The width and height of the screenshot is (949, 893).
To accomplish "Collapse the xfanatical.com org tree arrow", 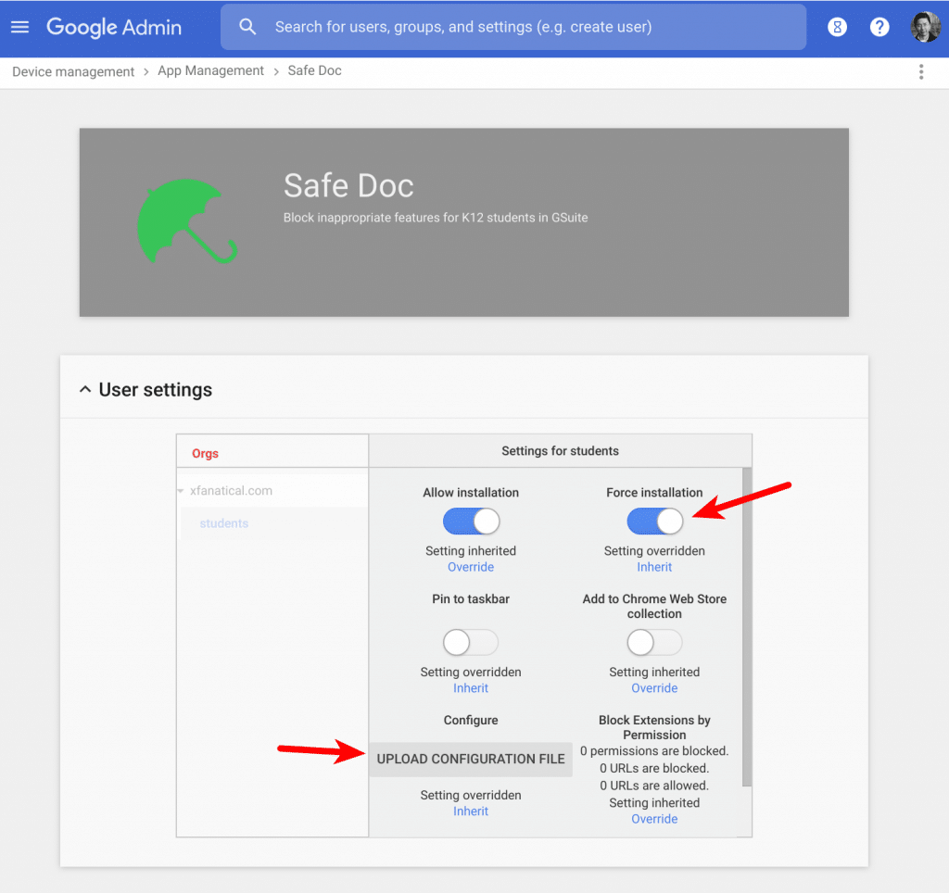I will (181, 491).
